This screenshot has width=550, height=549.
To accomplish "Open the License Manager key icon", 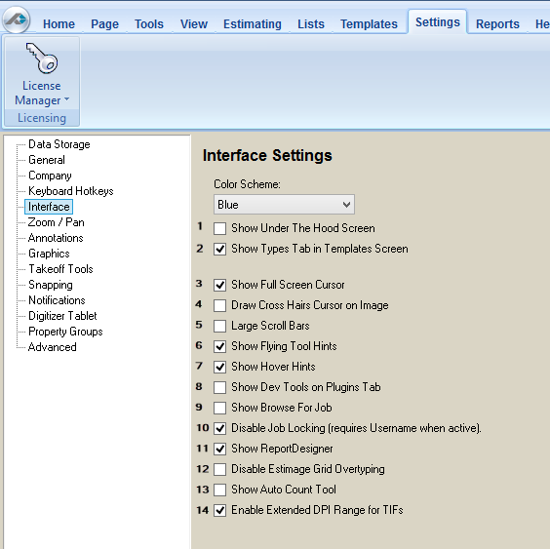I will pos(42,58).
